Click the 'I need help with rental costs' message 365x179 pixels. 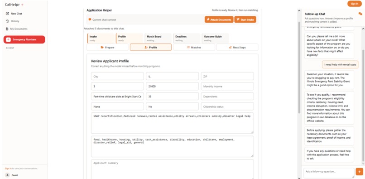tap(340, 64)
